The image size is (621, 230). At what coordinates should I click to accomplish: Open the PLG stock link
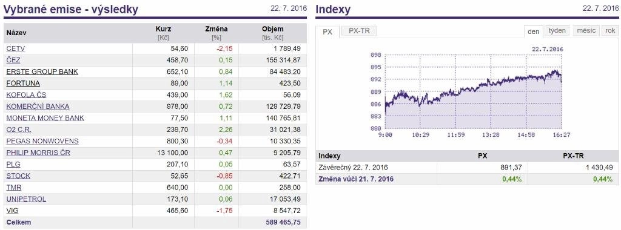coord(13,164)
